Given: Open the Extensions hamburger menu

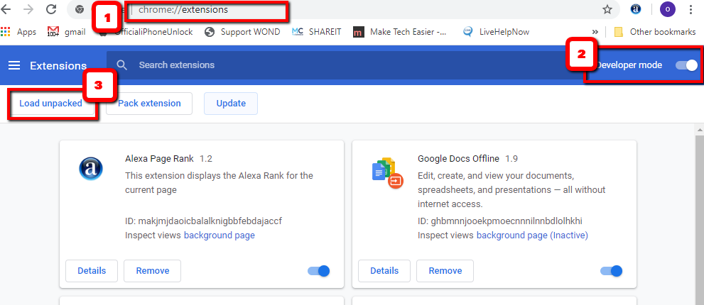Looking at the screenshot, I should coord(14,65).
